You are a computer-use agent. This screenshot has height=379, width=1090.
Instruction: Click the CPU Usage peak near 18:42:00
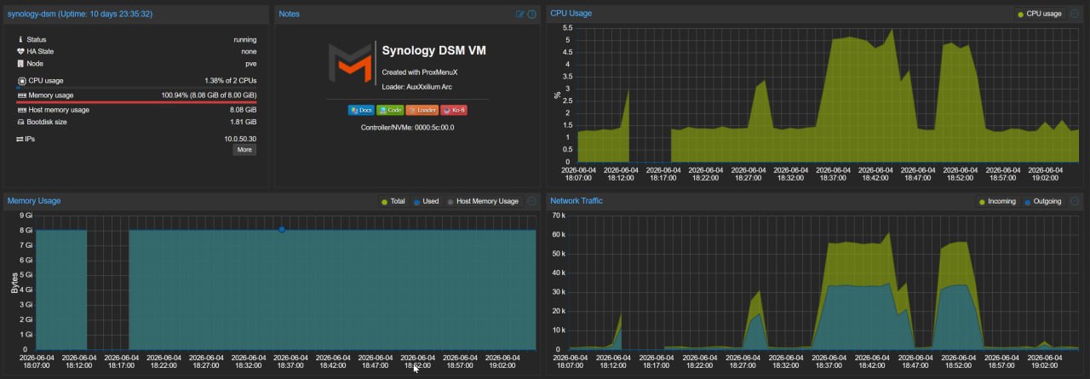(891, 32)
